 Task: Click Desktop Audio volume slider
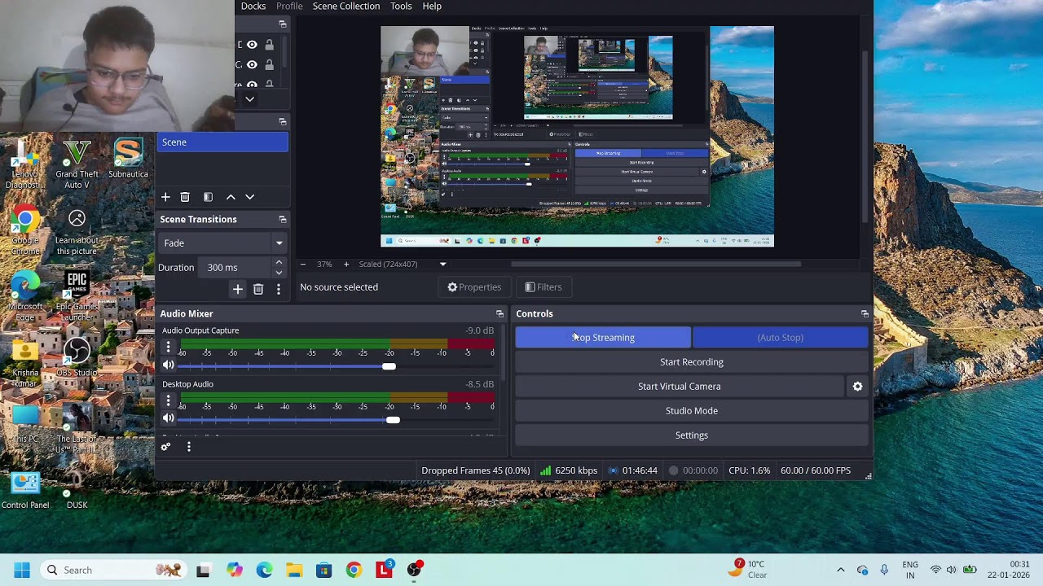click(x=336, y=420)
